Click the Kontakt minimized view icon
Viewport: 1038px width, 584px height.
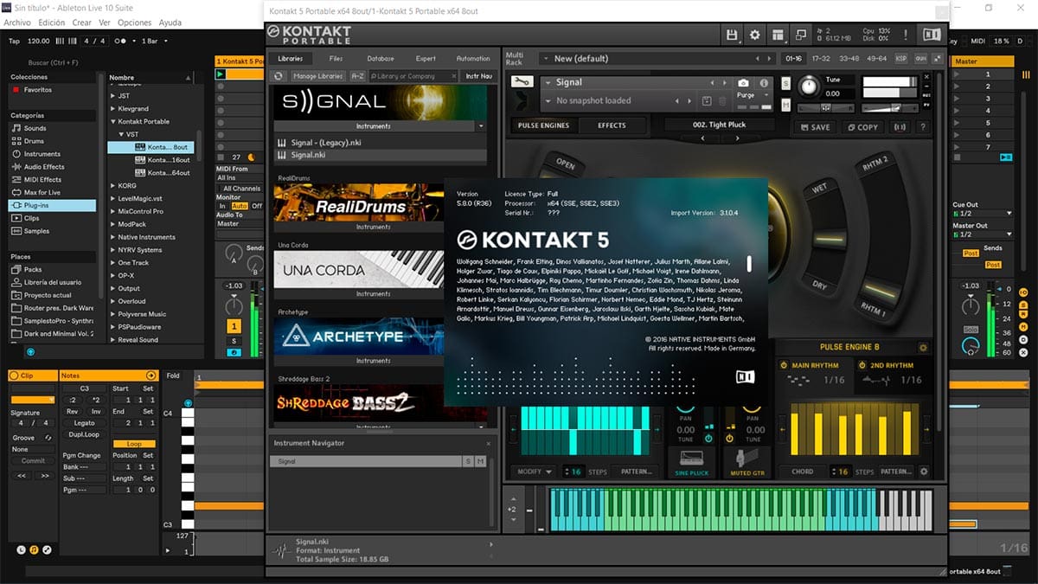pos(800,35)
